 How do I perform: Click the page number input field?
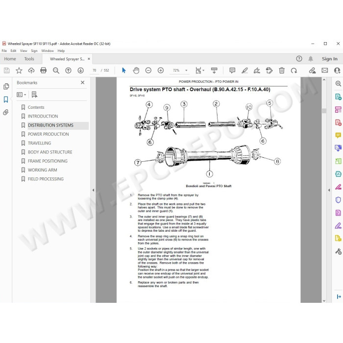point(94,71)
